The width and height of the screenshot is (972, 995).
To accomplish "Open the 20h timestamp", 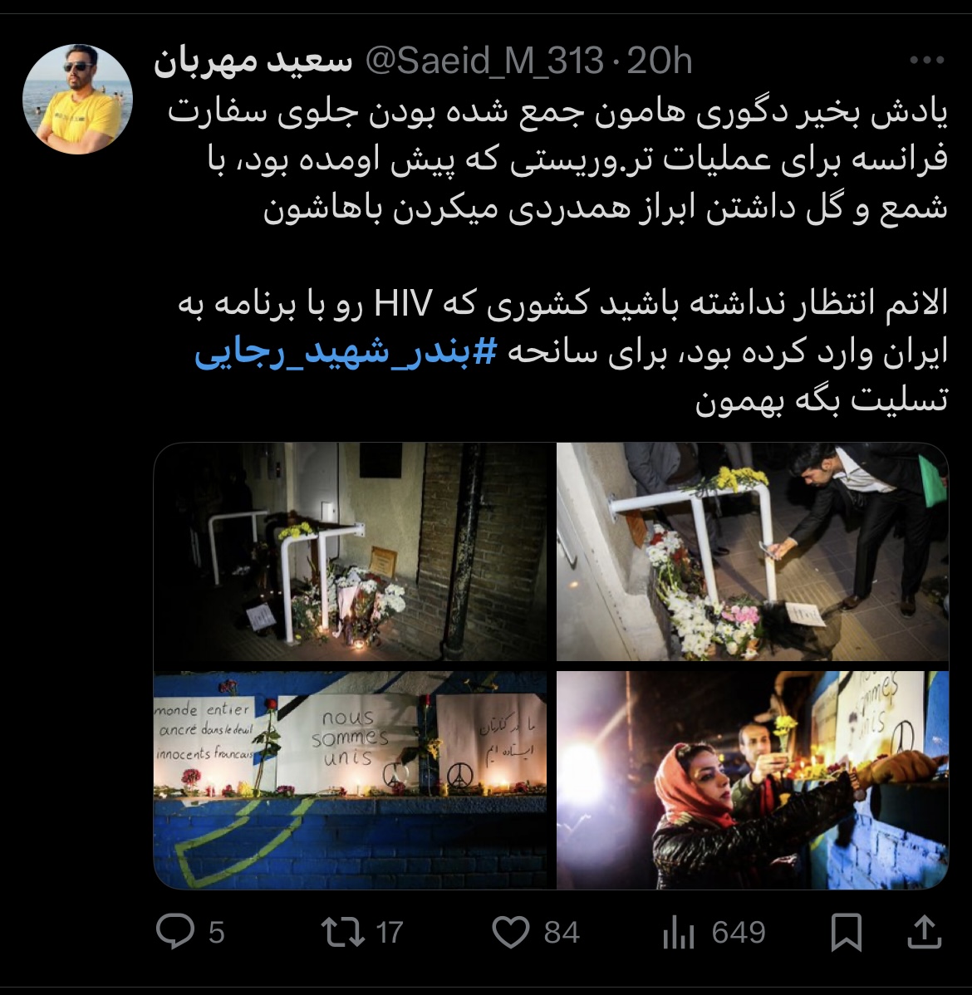I will click(x=659, y=61).
